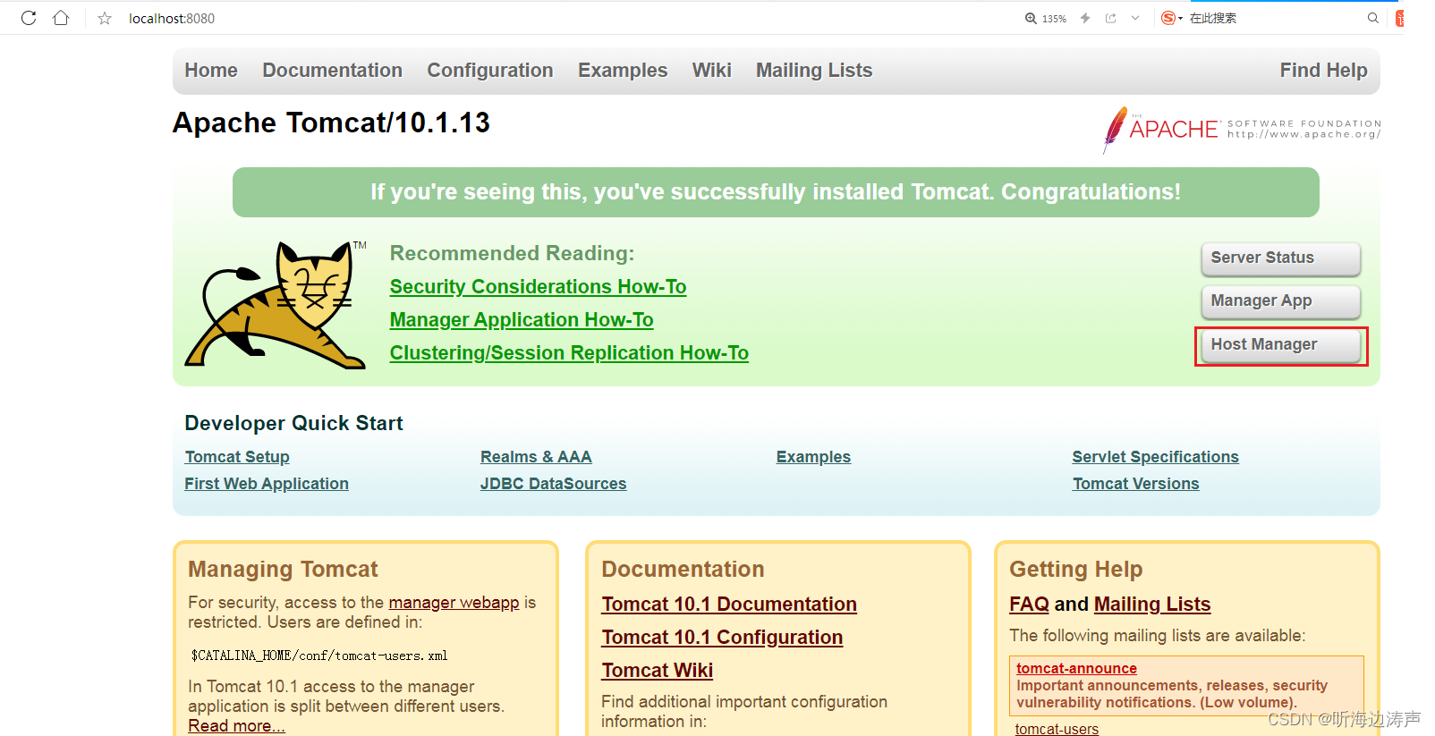Reload the page with the refresh icon

pyautogui.click(x=29, y=18)
